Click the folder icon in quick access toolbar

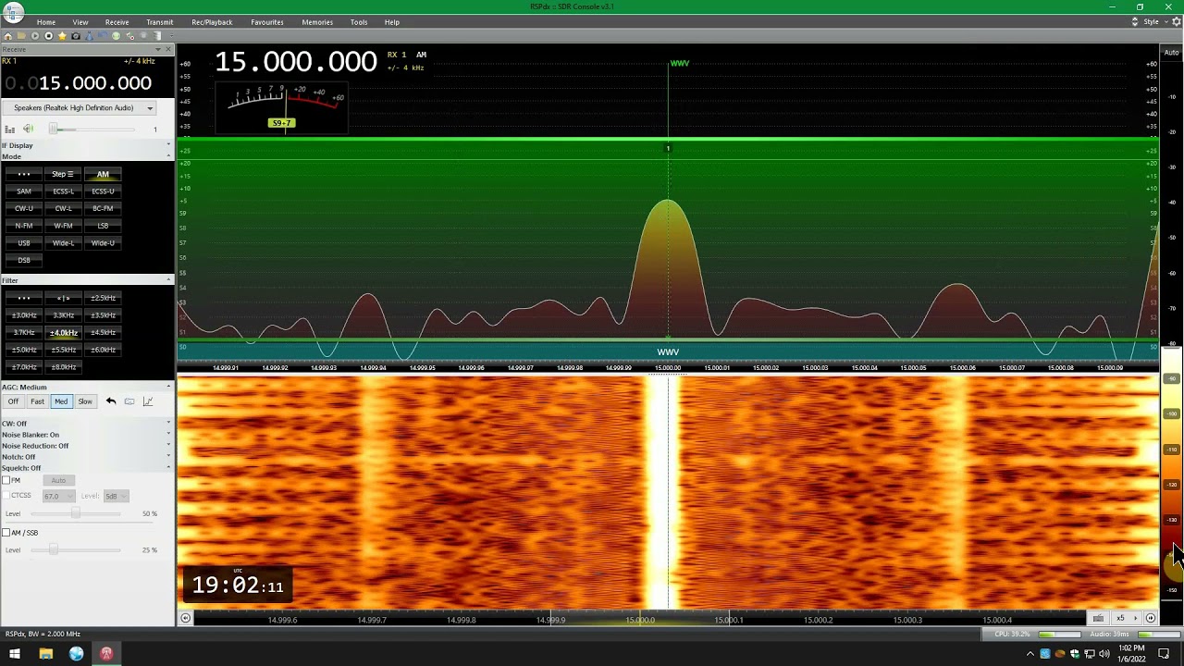tap(22, 36)
